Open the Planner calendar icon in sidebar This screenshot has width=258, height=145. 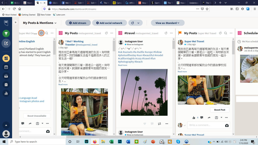pos(6,67)
